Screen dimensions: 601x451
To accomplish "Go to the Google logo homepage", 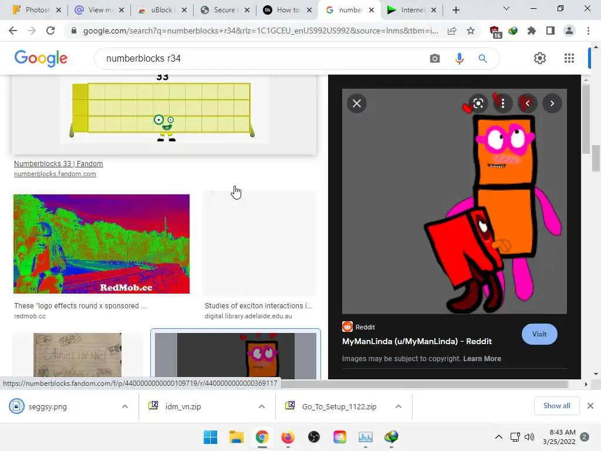I will [41, 58].
